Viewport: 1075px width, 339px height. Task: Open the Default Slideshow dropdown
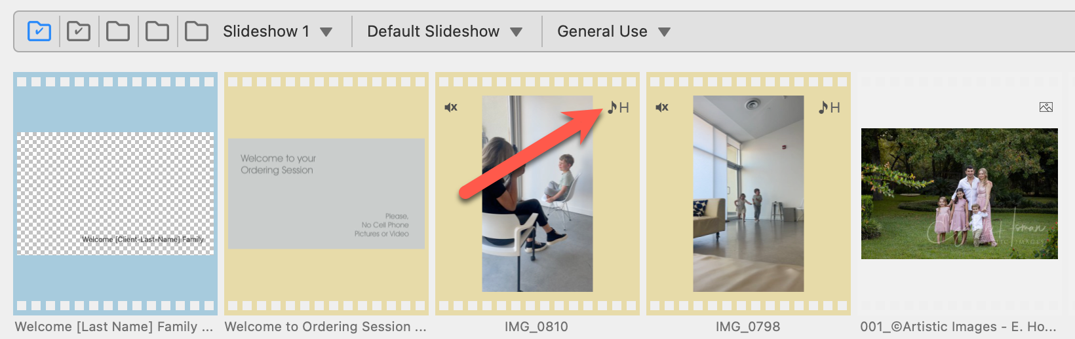point(444,31)
